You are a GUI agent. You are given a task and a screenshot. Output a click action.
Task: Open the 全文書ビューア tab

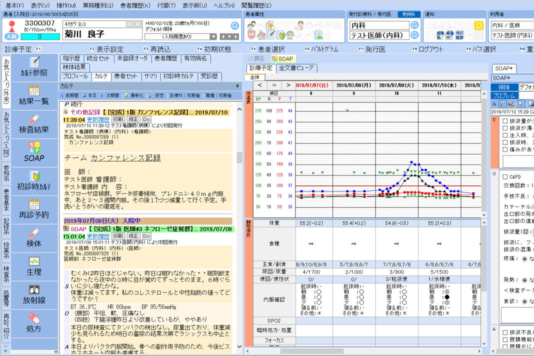[x=296, y=68]
